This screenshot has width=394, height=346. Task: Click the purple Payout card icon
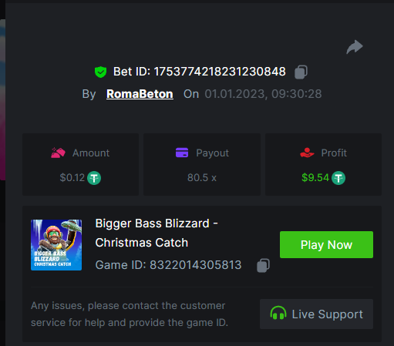click(x=182, y=153)
